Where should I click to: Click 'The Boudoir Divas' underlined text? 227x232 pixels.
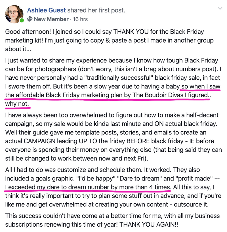(158, 95)
